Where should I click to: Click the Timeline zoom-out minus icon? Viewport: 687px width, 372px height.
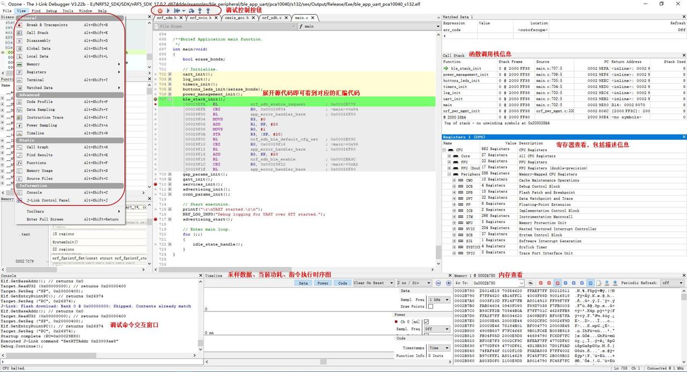(438, 283)
